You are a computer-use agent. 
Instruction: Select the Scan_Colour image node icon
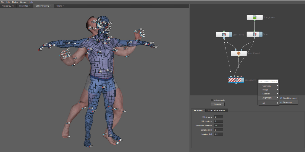coord(255,17)
